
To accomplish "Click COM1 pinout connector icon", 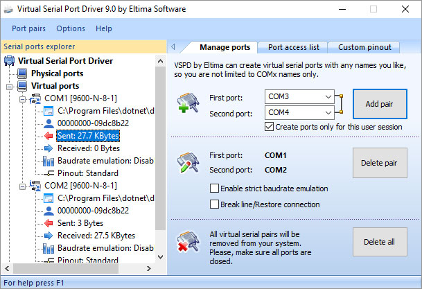I will coord(49,173).
